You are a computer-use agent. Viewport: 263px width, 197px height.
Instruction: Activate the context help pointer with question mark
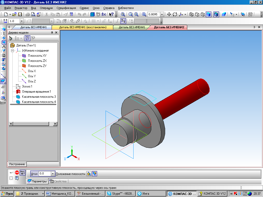(111, 14)
